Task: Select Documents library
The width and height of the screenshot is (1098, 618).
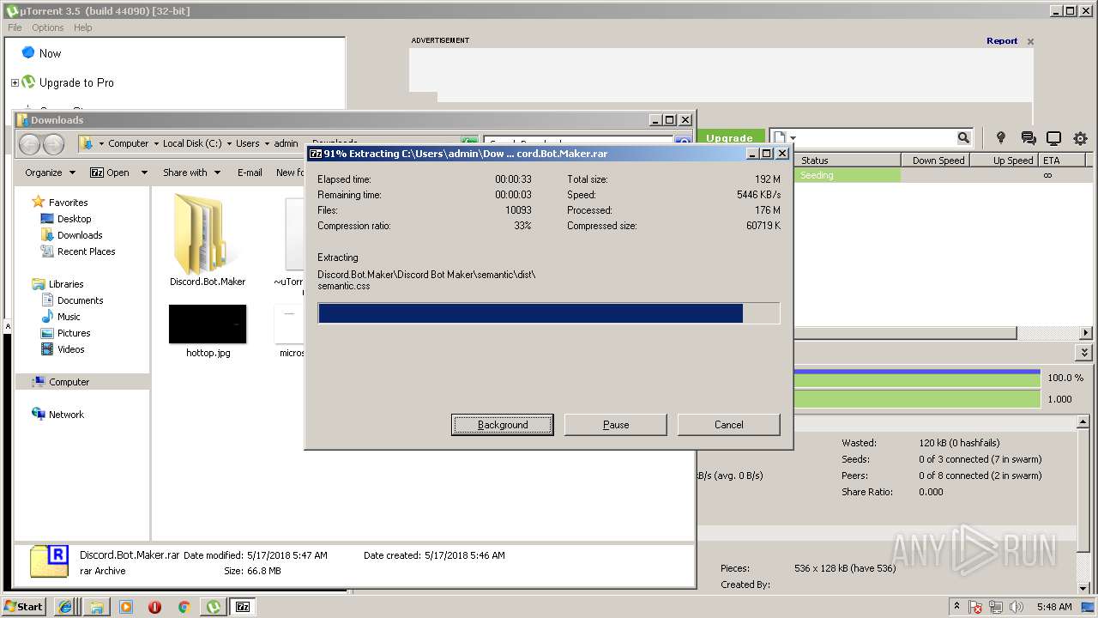Action: tap(80, 300)
